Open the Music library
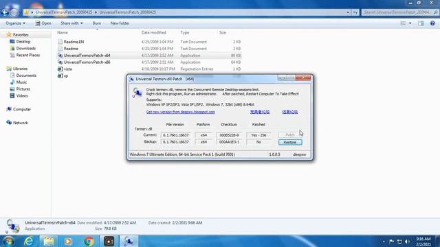Image resolution: width=440 pixels, height=247 pixels. click(x=21, y=82)
